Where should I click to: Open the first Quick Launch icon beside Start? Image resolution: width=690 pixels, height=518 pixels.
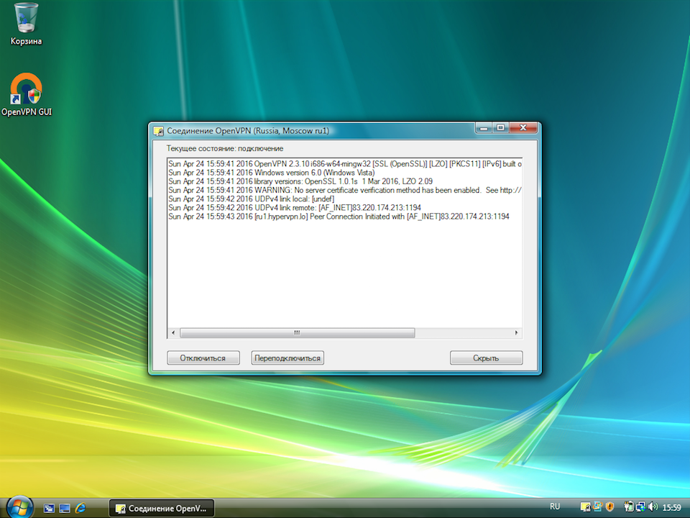[49, 509]
